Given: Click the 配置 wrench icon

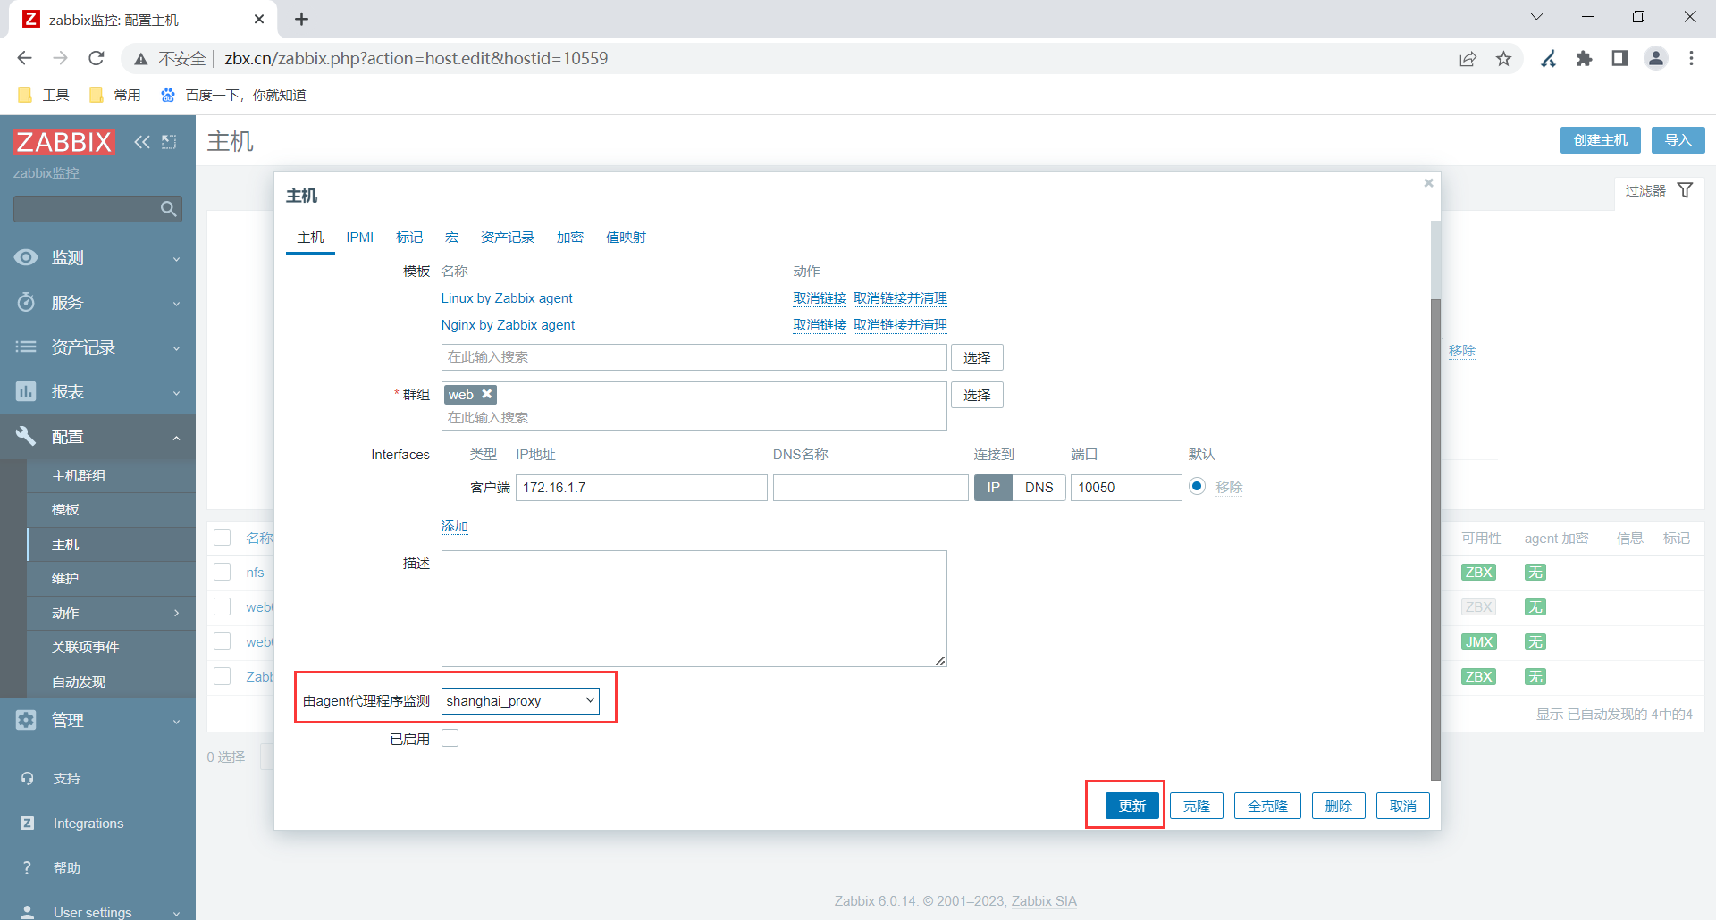Looking at the screenshot, I should pos(26,436).
